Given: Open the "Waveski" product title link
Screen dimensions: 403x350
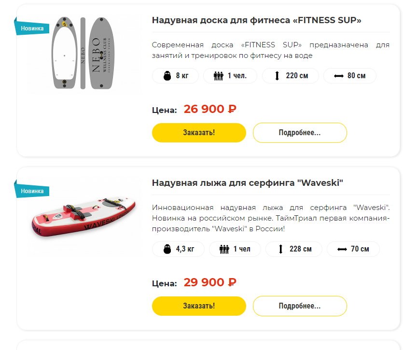Looking at the screenshot, I should (247, 183).
